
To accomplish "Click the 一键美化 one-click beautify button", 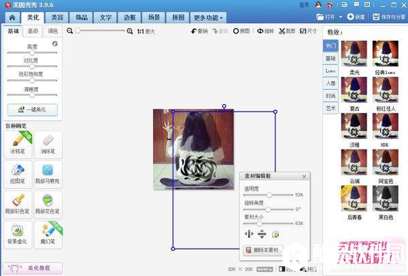I will pyautogui.click(x=32, y=109).
